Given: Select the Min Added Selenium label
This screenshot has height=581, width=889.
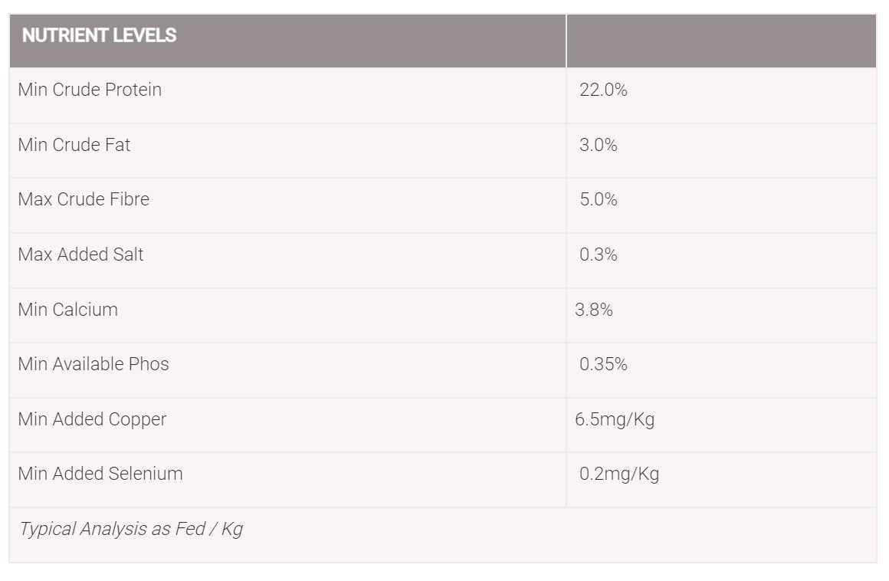Looking at the screenshot, I should tap(100, 473).
